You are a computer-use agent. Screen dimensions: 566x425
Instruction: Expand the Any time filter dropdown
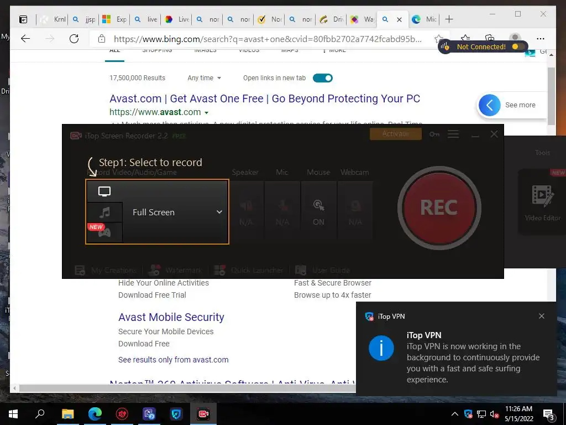(205, 78)
